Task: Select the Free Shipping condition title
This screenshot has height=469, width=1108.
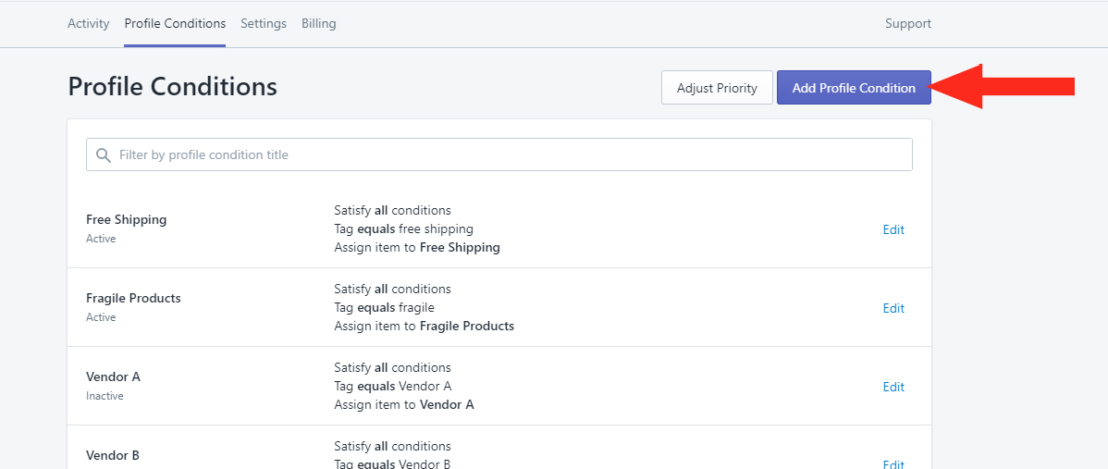Action: tap(127, 219)
